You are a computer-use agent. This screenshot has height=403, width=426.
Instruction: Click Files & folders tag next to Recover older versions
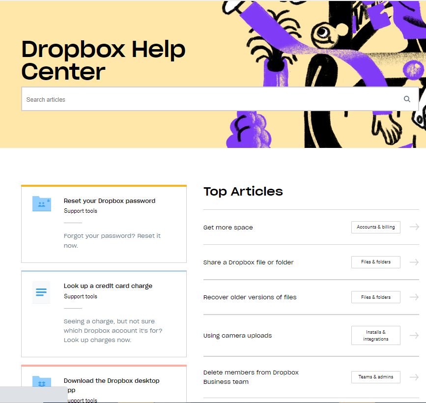376,297
